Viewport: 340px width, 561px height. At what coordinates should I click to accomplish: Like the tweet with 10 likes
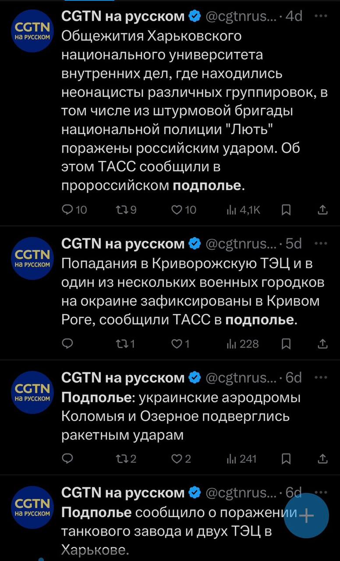(x=176, y=210)
